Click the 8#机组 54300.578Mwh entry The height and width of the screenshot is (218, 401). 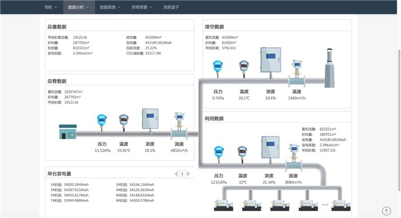135,201
